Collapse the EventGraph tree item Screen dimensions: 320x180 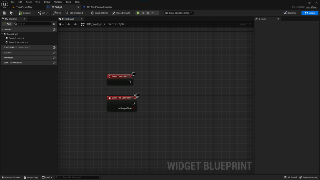click(x=2, y=34)
